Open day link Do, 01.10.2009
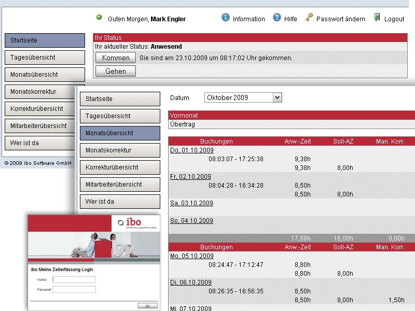The height and width of the screenshot is (311, 415). coord(192,150)
